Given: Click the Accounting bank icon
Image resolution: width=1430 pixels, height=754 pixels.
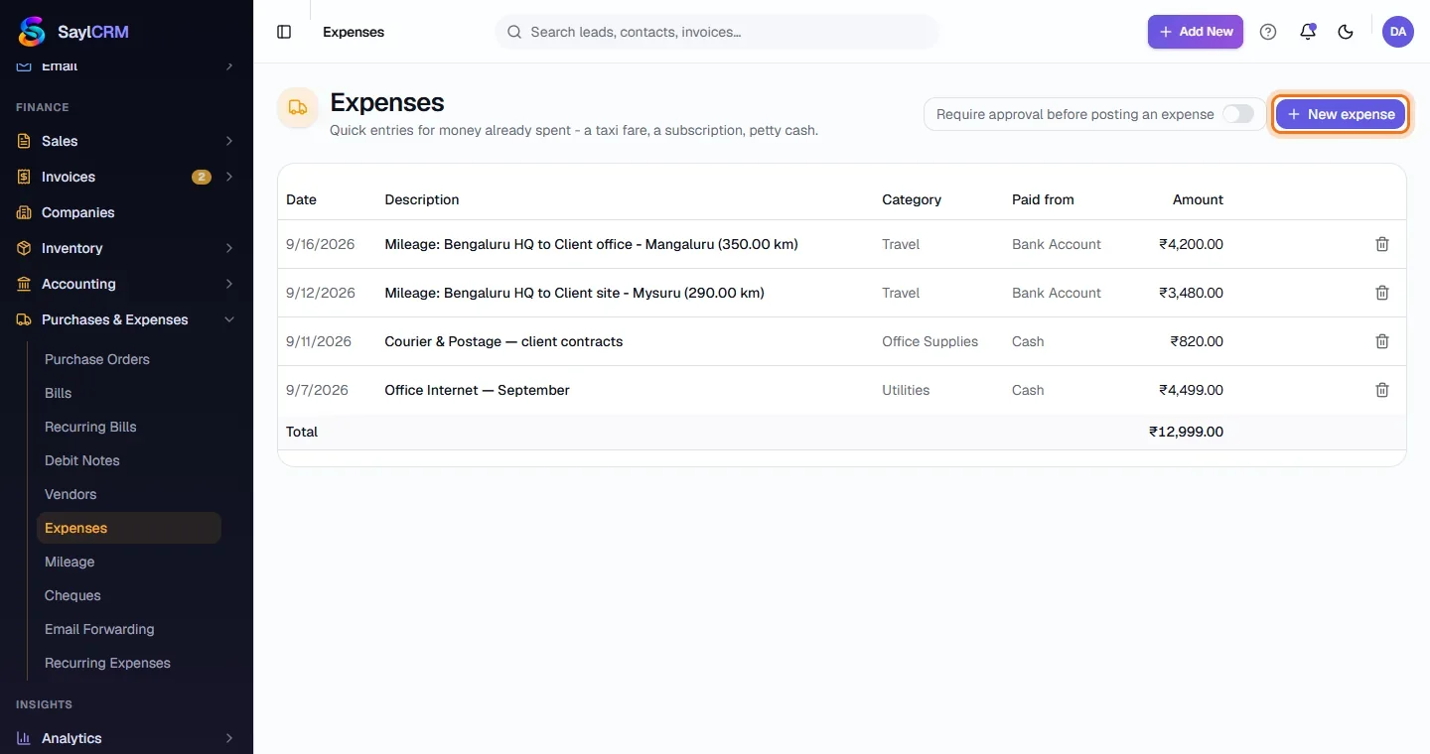Looking at the screenshot, I should point(24,284).
